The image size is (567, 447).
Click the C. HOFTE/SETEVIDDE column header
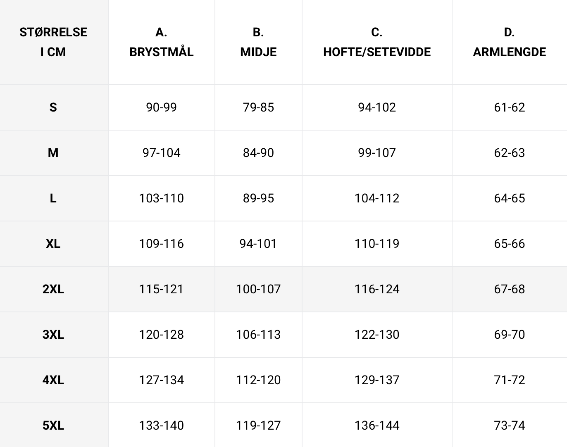click(377, 42)
